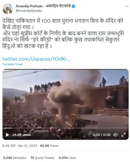View the 4,050 Likes list

[x=67, y=158]
